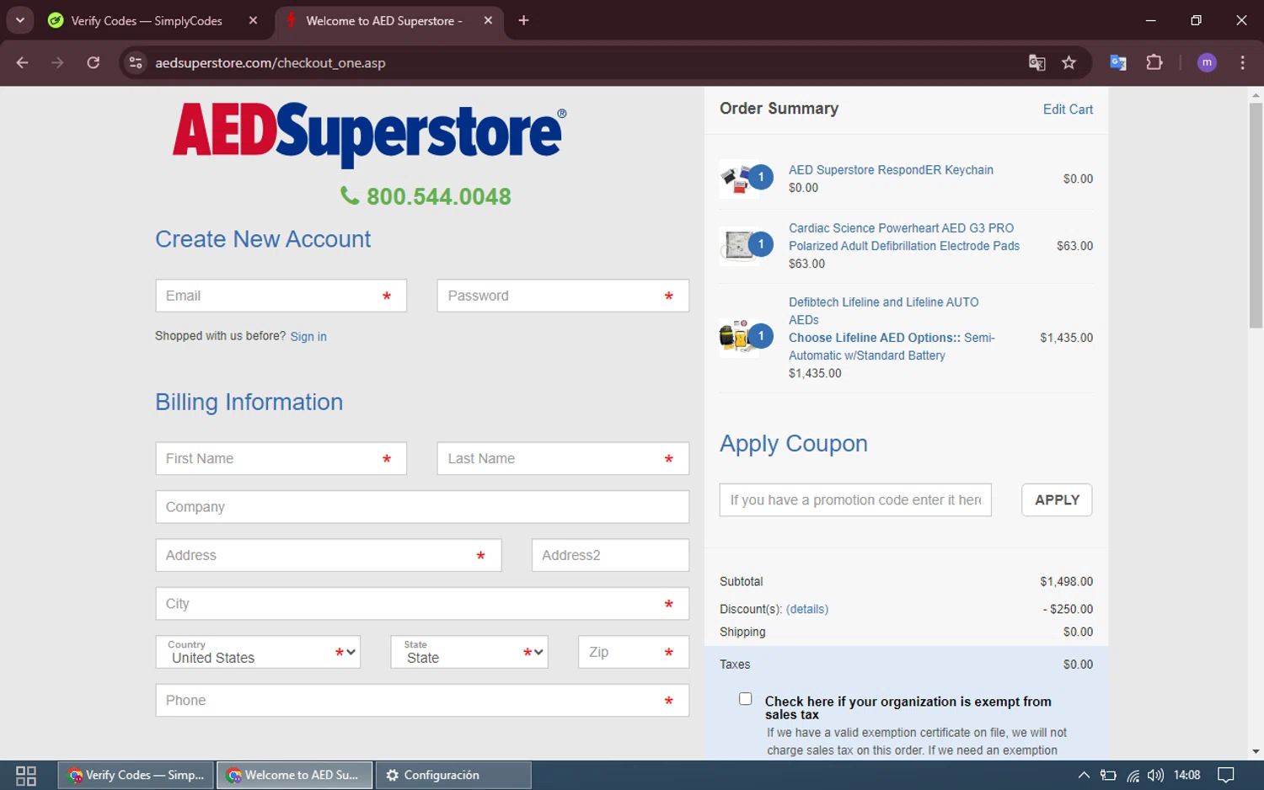Open the network wifi tray icon
This screenshot has height=790, width=1264.
pos(1133,775)
